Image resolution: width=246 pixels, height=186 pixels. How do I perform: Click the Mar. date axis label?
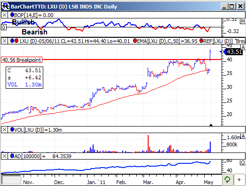tap(148, 182)
